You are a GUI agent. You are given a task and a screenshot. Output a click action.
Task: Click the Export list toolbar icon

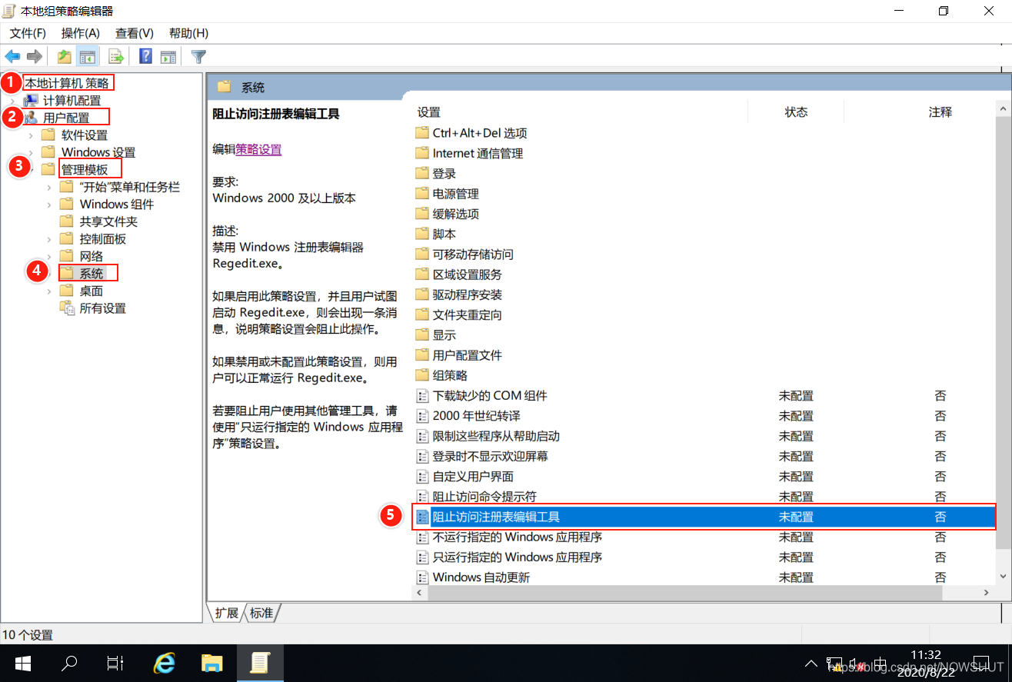116,56
